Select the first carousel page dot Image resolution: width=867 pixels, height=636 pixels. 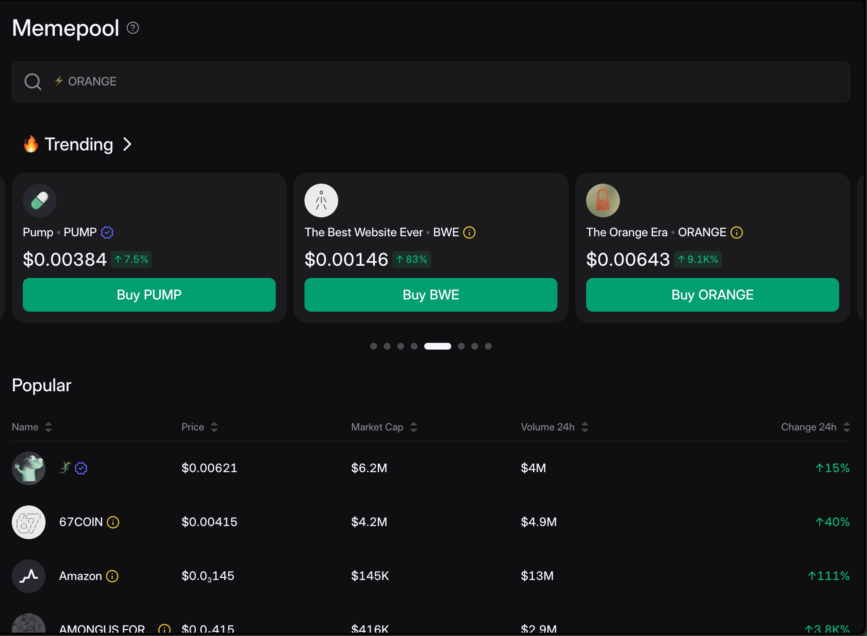[374, 346]
